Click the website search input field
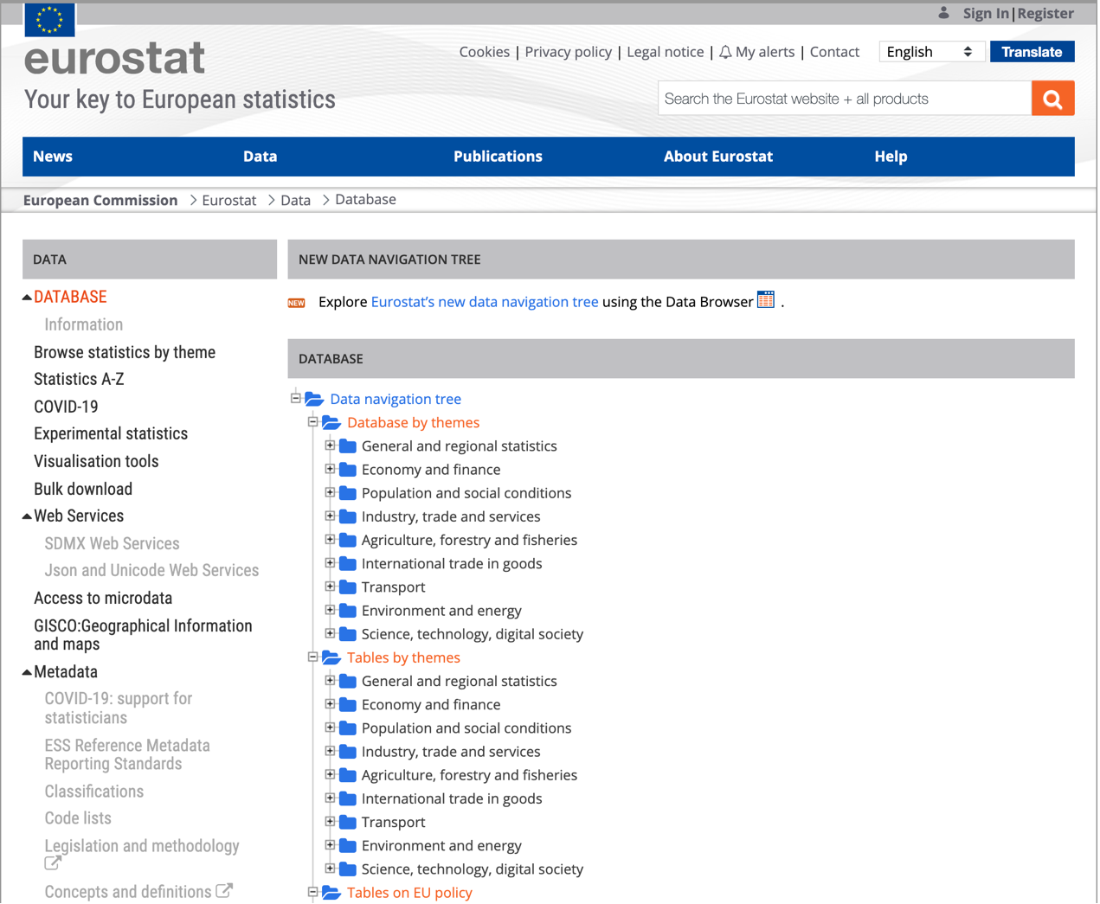 pos(845,99)
